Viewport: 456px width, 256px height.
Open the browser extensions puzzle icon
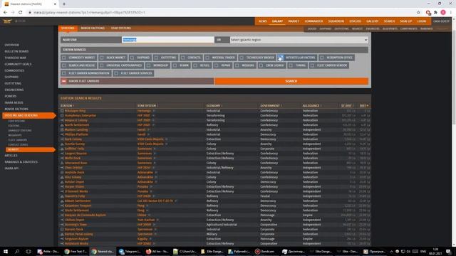point(435,13)
